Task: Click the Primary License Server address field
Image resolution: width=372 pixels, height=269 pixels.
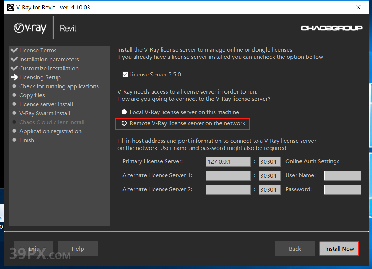Action: click(228, 162)
